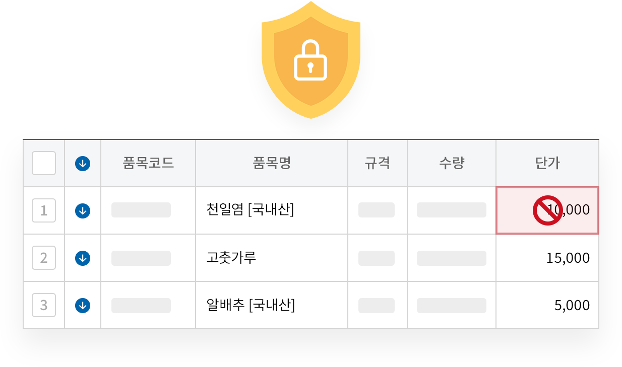Click the download arrow on the 알배추 row
Screen dimensions: 622x367
pos(82,305)
